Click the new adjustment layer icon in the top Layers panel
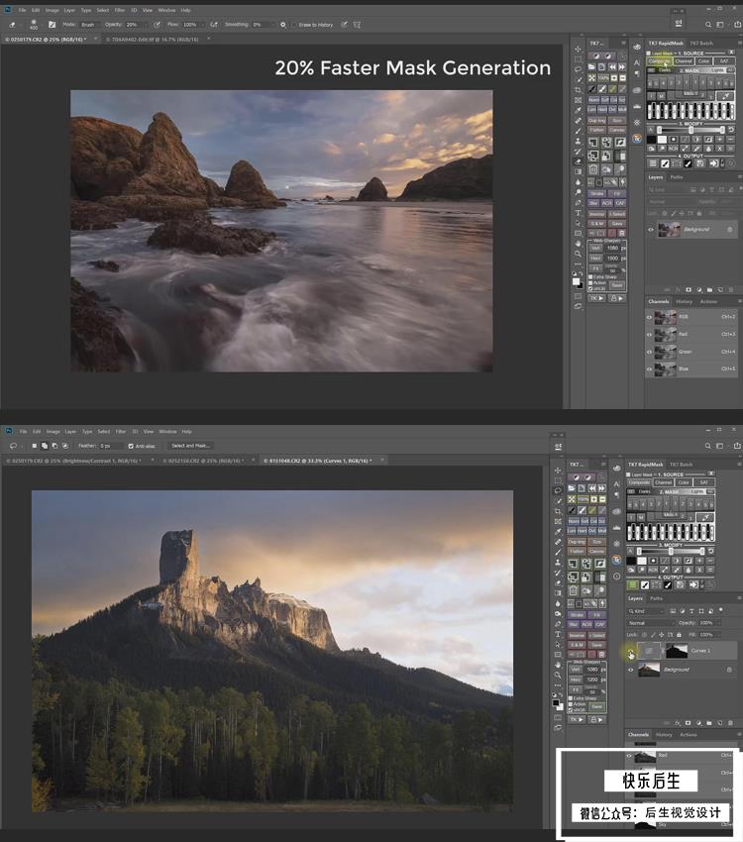743x842 pixels. [x=699, y=289]
